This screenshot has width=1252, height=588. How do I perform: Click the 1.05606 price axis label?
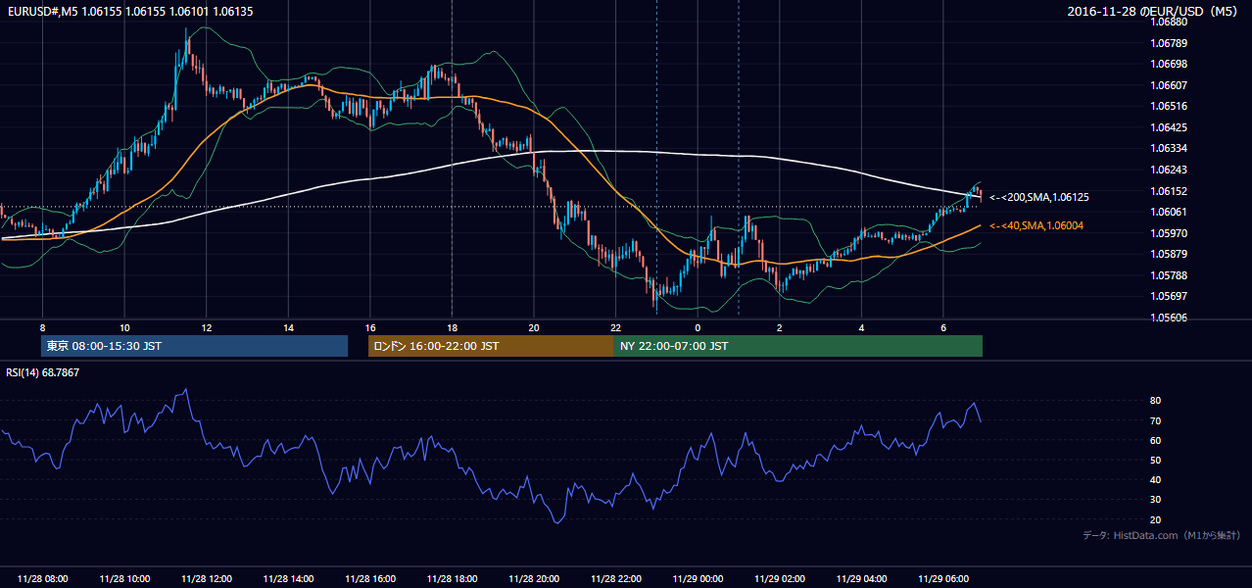(x=1170, y=318)
